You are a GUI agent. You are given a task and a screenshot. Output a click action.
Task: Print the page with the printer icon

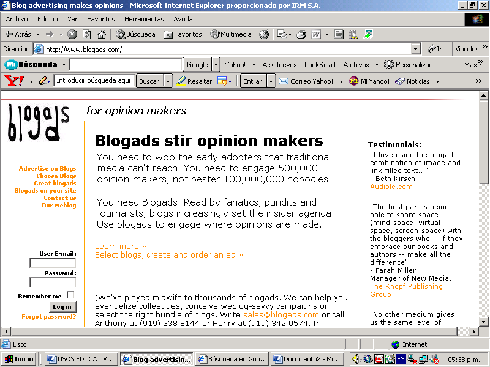[x=301, y=34]
